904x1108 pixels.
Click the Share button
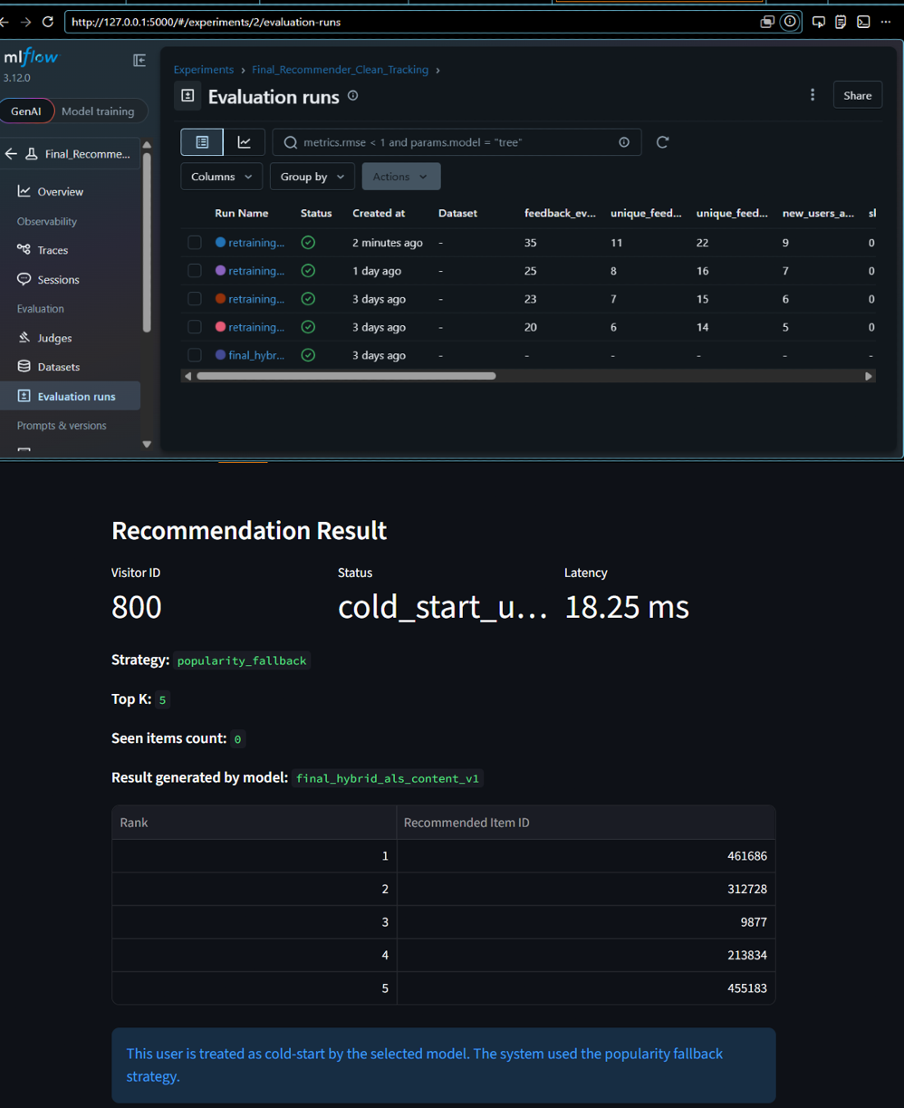tap(858, 95)
